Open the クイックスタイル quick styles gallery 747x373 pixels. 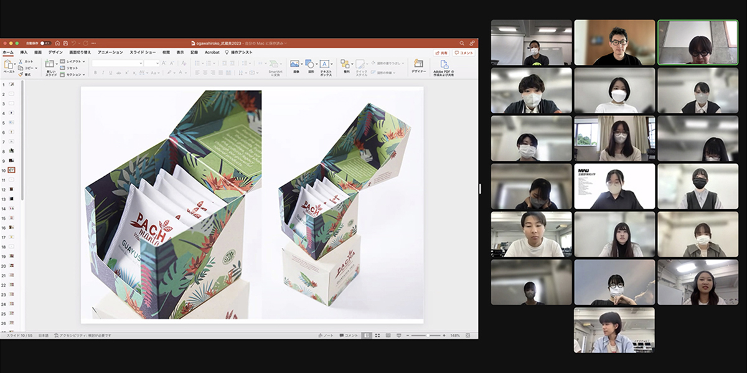coord(362,67)
